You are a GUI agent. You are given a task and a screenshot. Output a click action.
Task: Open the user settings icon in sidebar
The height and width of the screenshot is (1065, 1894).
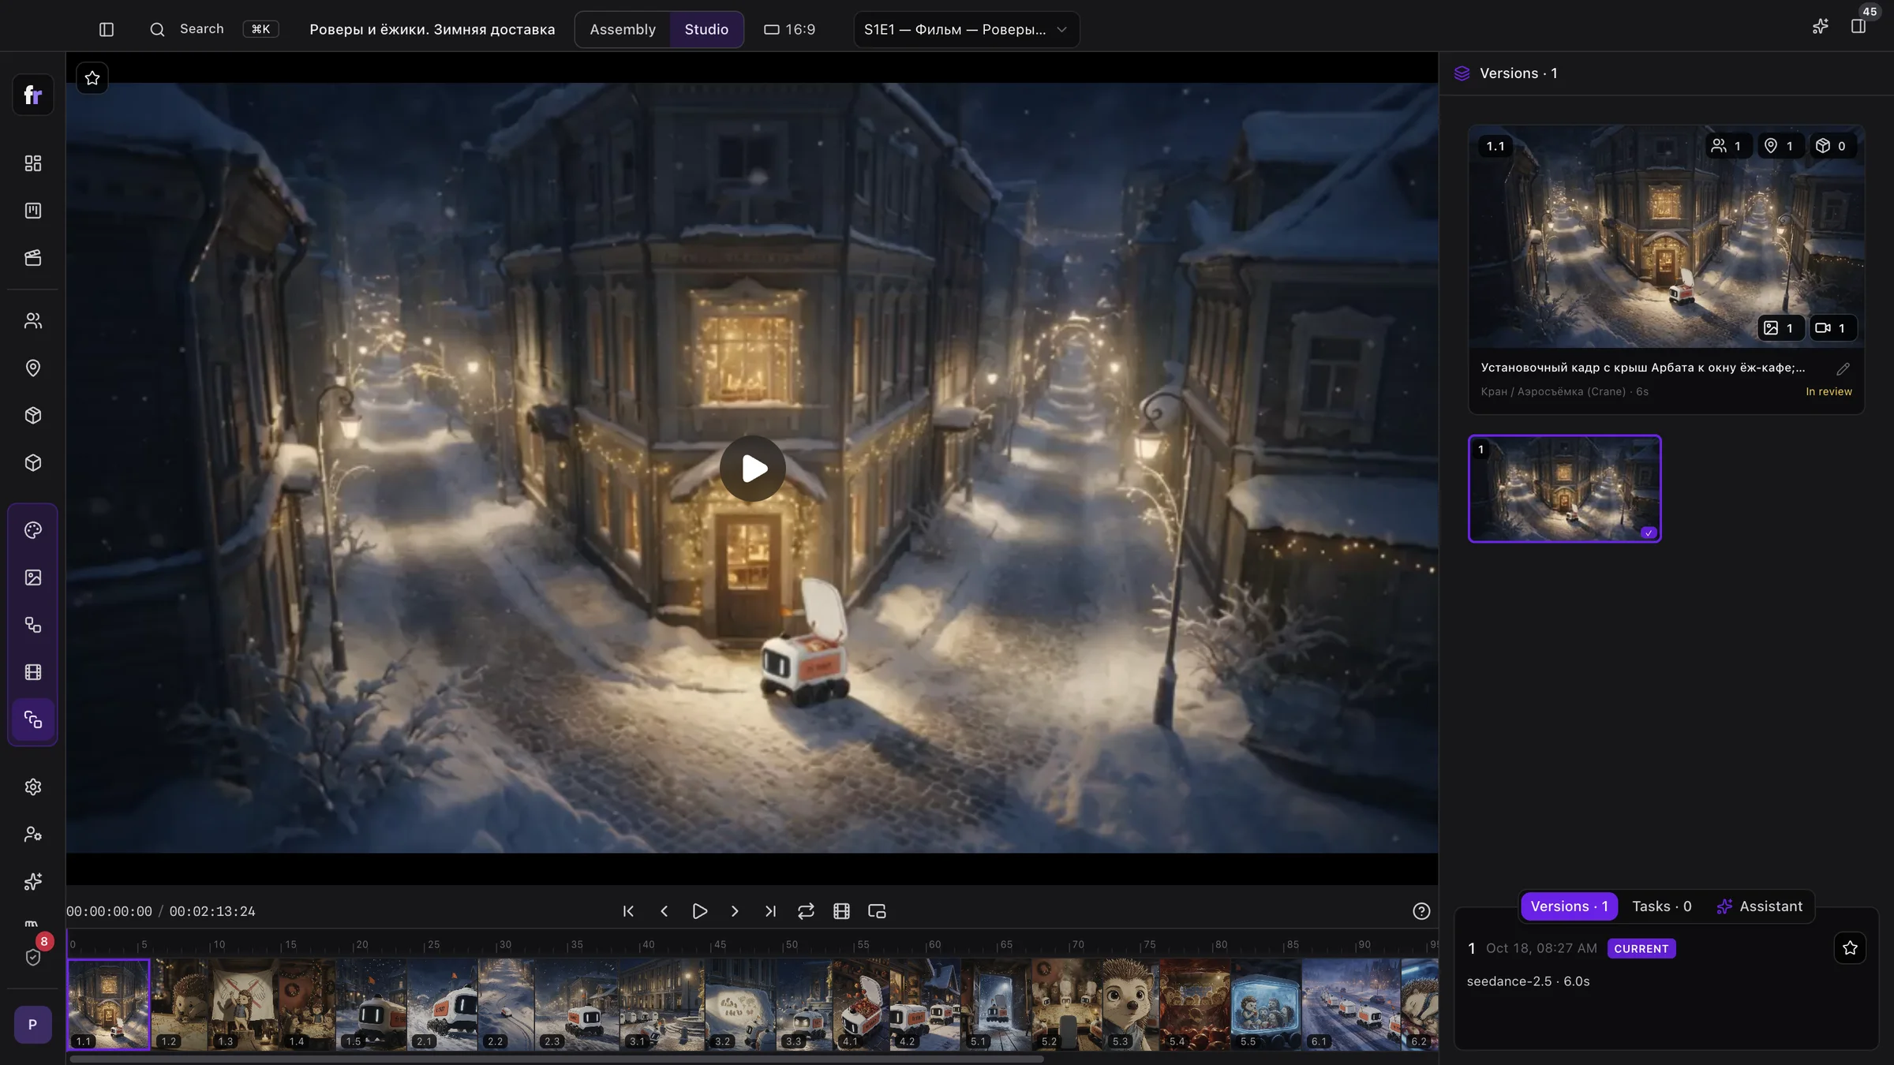point(33,835)
